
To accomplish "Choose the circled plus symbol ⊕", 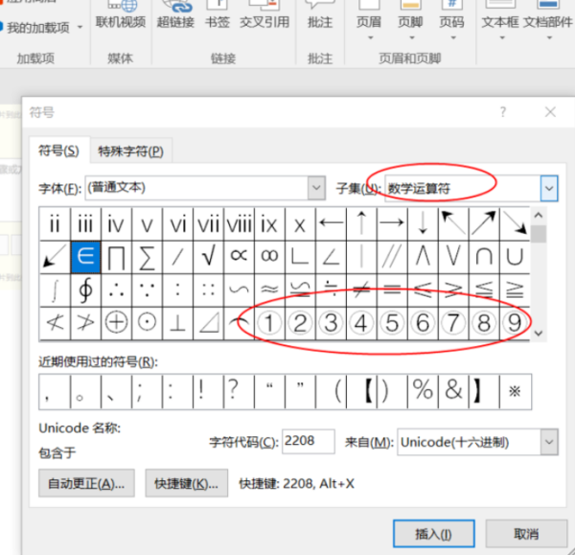I will point(116,323).
